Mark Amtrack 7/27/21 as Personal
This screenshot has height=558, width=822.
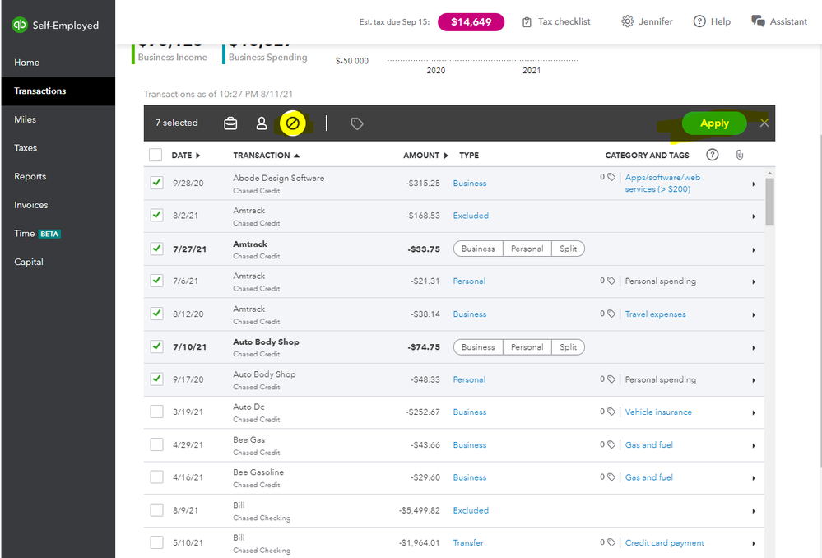point(527,249)
